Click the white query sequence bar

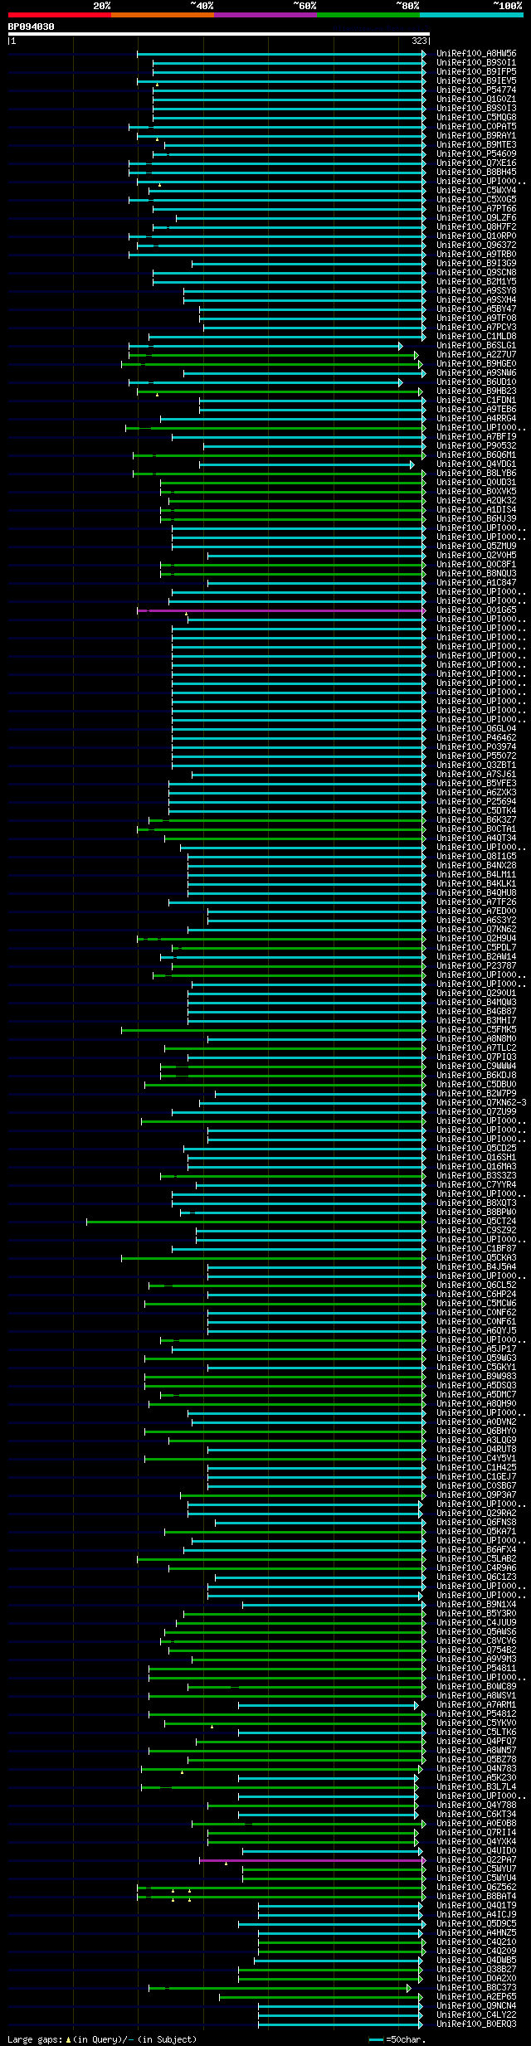(x=219, y=34)
